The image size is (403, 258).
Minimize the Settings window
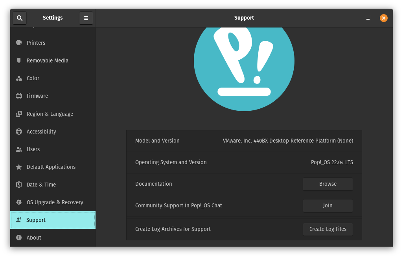pyautogui.click(x=368, y=18)
